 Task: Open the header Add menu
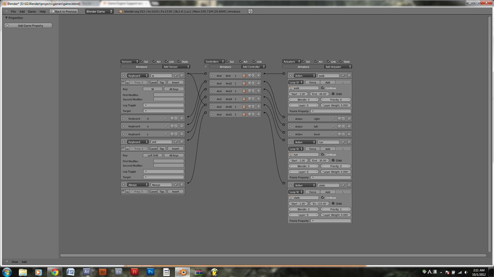pyautogui.click(x=22, y=12)
